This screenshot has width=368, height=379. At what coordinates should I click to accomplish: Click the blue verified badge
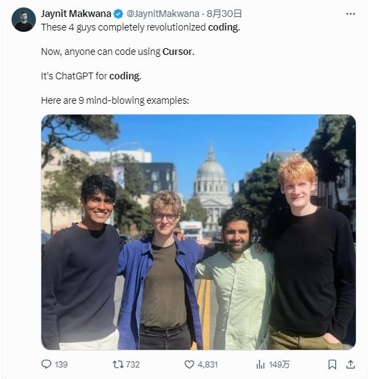(x=118, y=14)
